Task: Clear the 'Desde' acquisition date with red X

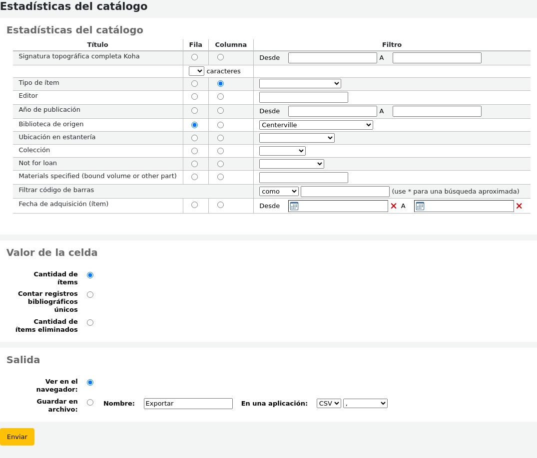Action: point(394,206)
